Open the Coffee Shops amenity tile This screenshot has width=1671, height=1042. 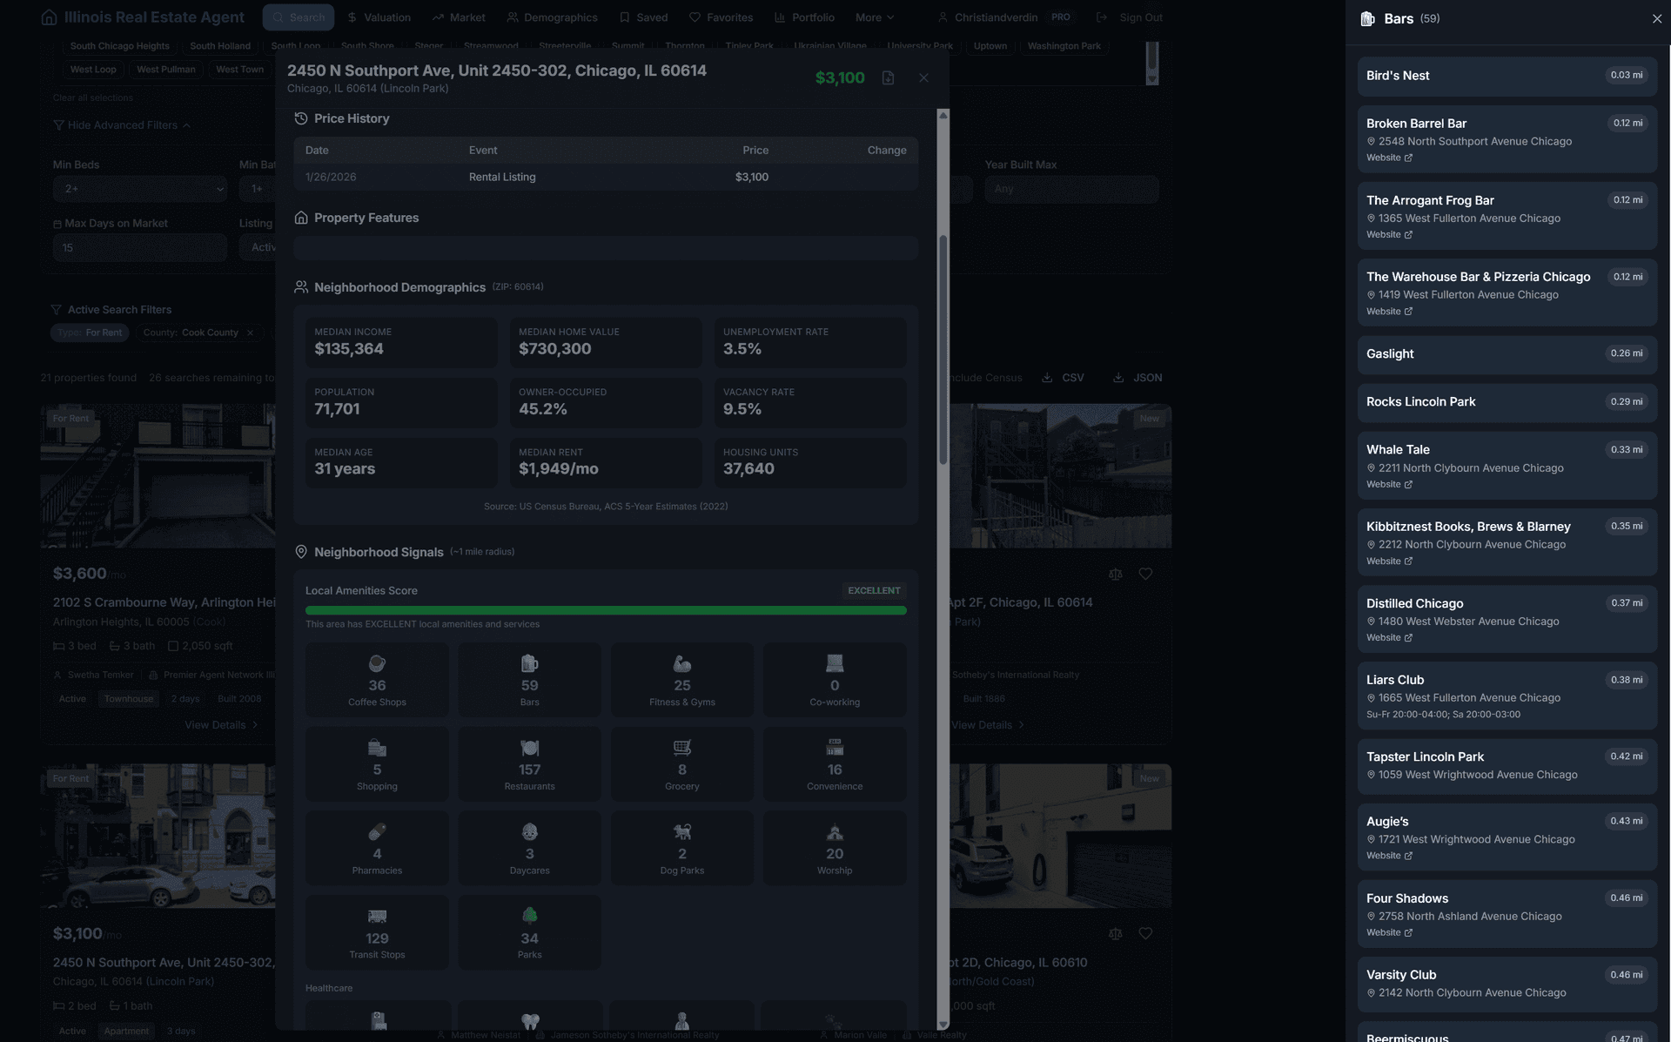[x=377, y=680]
